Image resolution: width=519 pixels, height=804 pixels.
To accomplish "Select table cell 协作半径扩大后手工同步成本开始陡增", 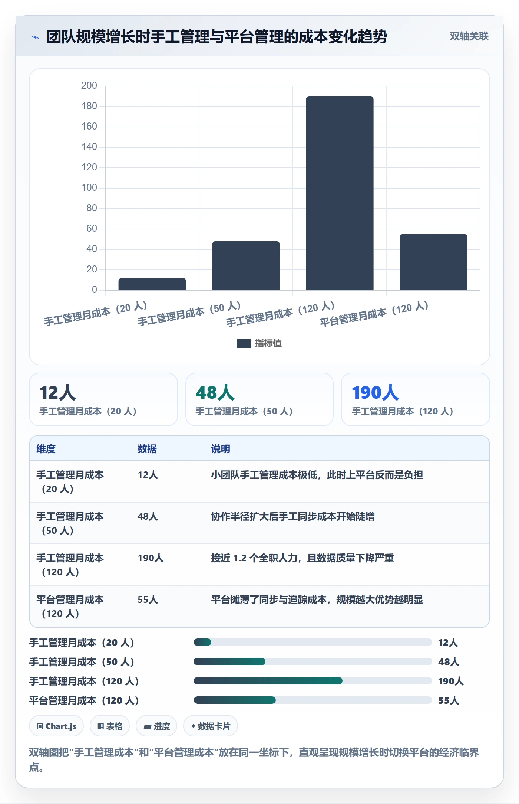I will pyautogui.click(x=293, y=516).
